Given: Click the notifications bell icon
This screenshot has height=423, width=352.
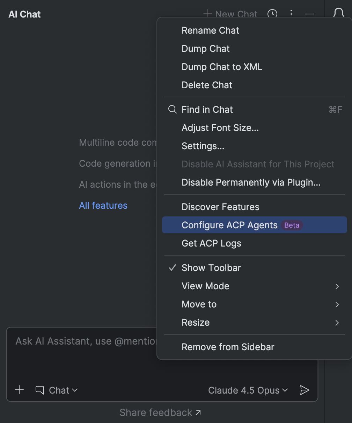Looking at the screenshot, I should [338, 13].
